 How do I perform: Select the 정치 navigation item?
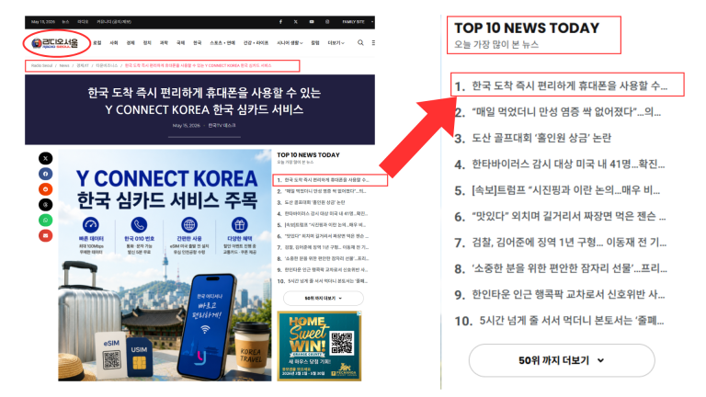147,43
